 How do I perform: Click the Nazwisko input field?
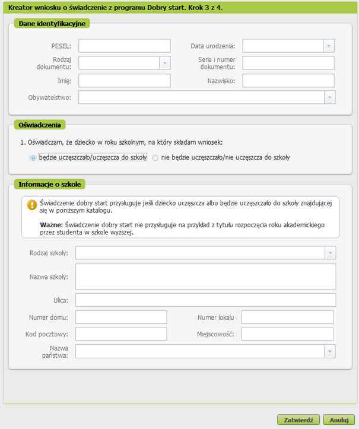point(288,81)
